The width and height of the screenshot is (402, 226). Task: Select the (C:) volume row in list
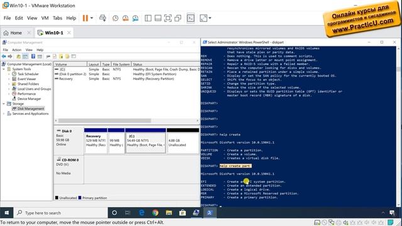127,70
